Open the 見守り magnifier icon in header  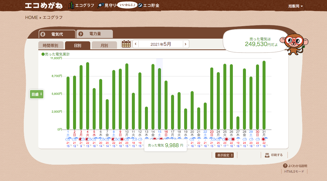click(101, 5)
